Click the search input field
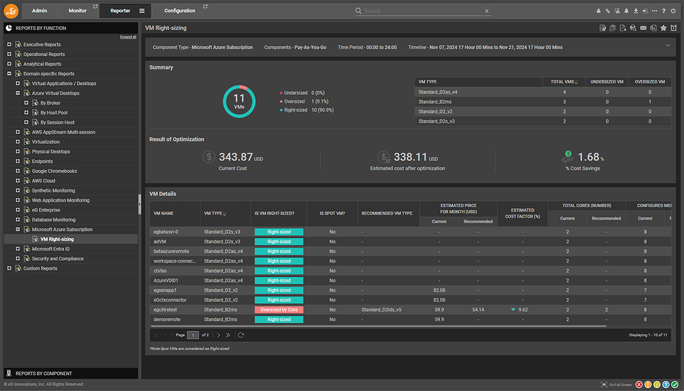Viewport: 684px width, 391px height. tap(423, 11)
